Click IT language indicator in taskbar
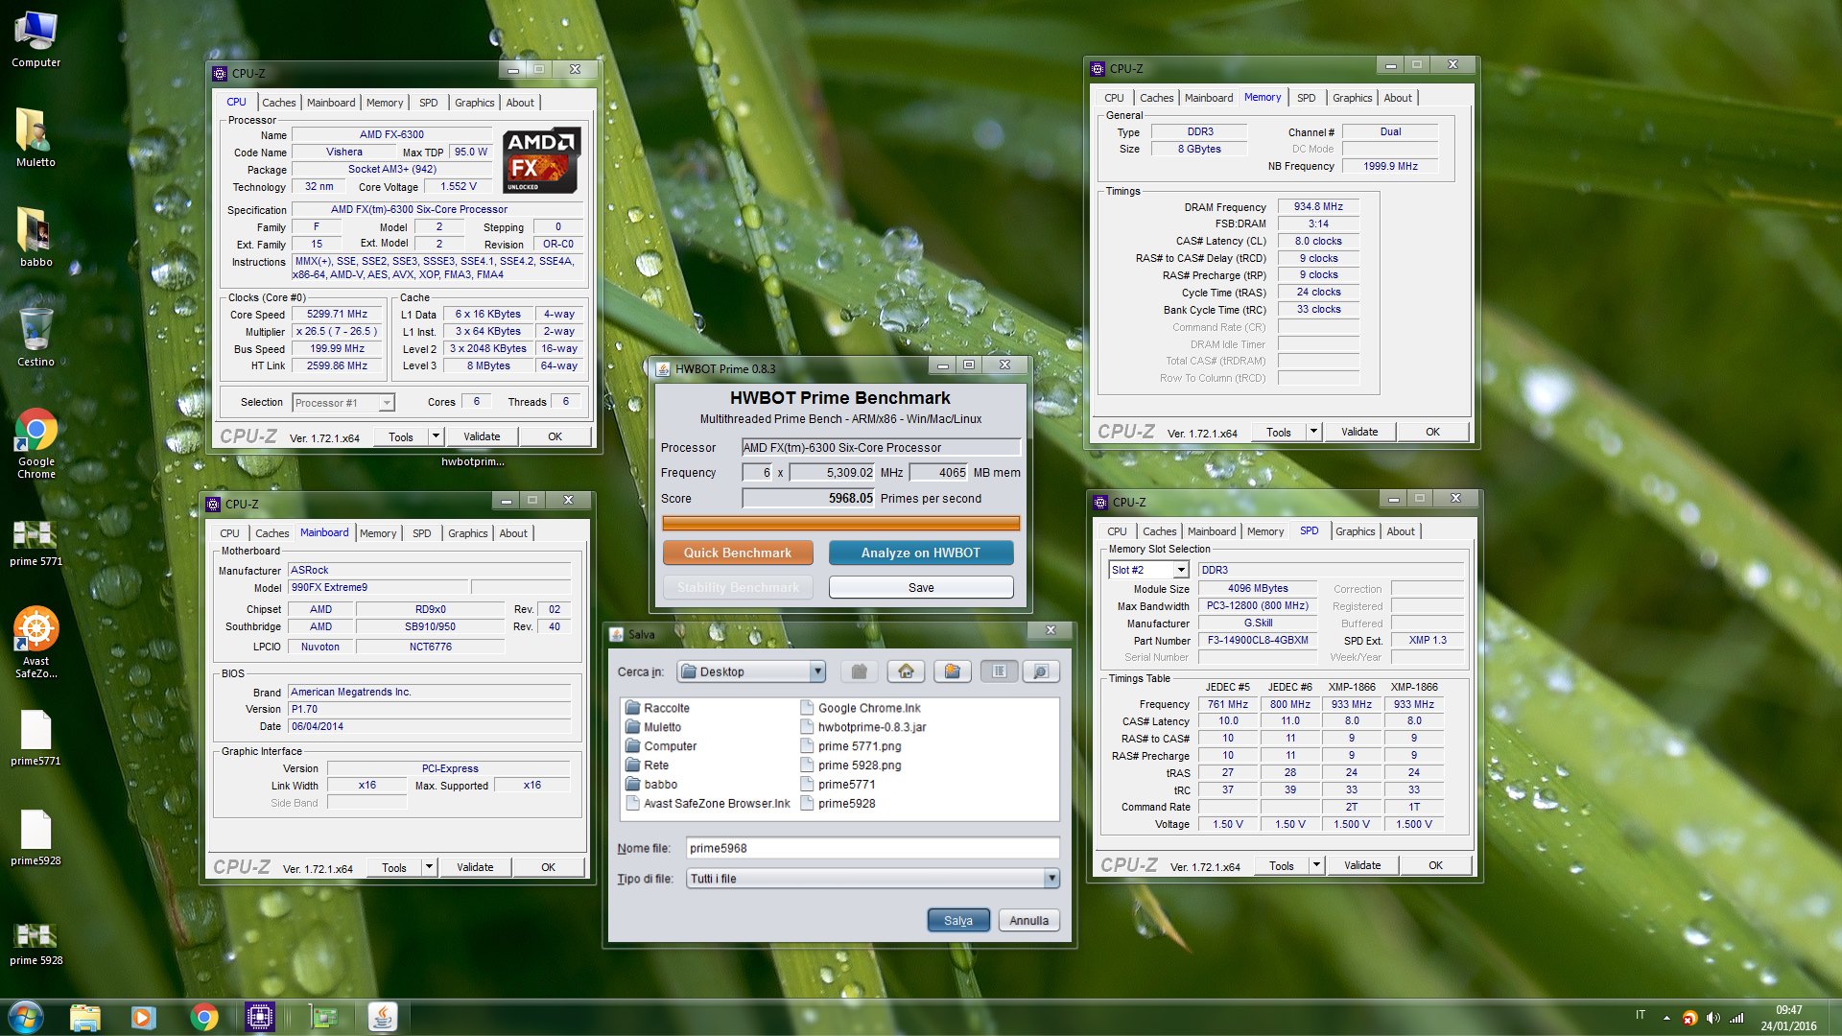1842x1036 pixels. 1640,1015
